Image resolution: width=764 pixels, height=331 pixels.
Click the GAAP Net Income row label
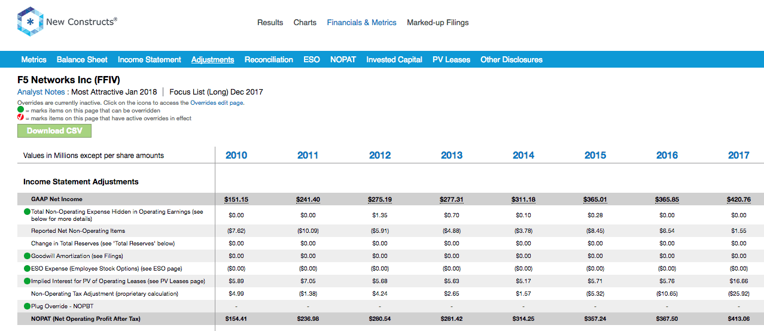pos(57,199)
